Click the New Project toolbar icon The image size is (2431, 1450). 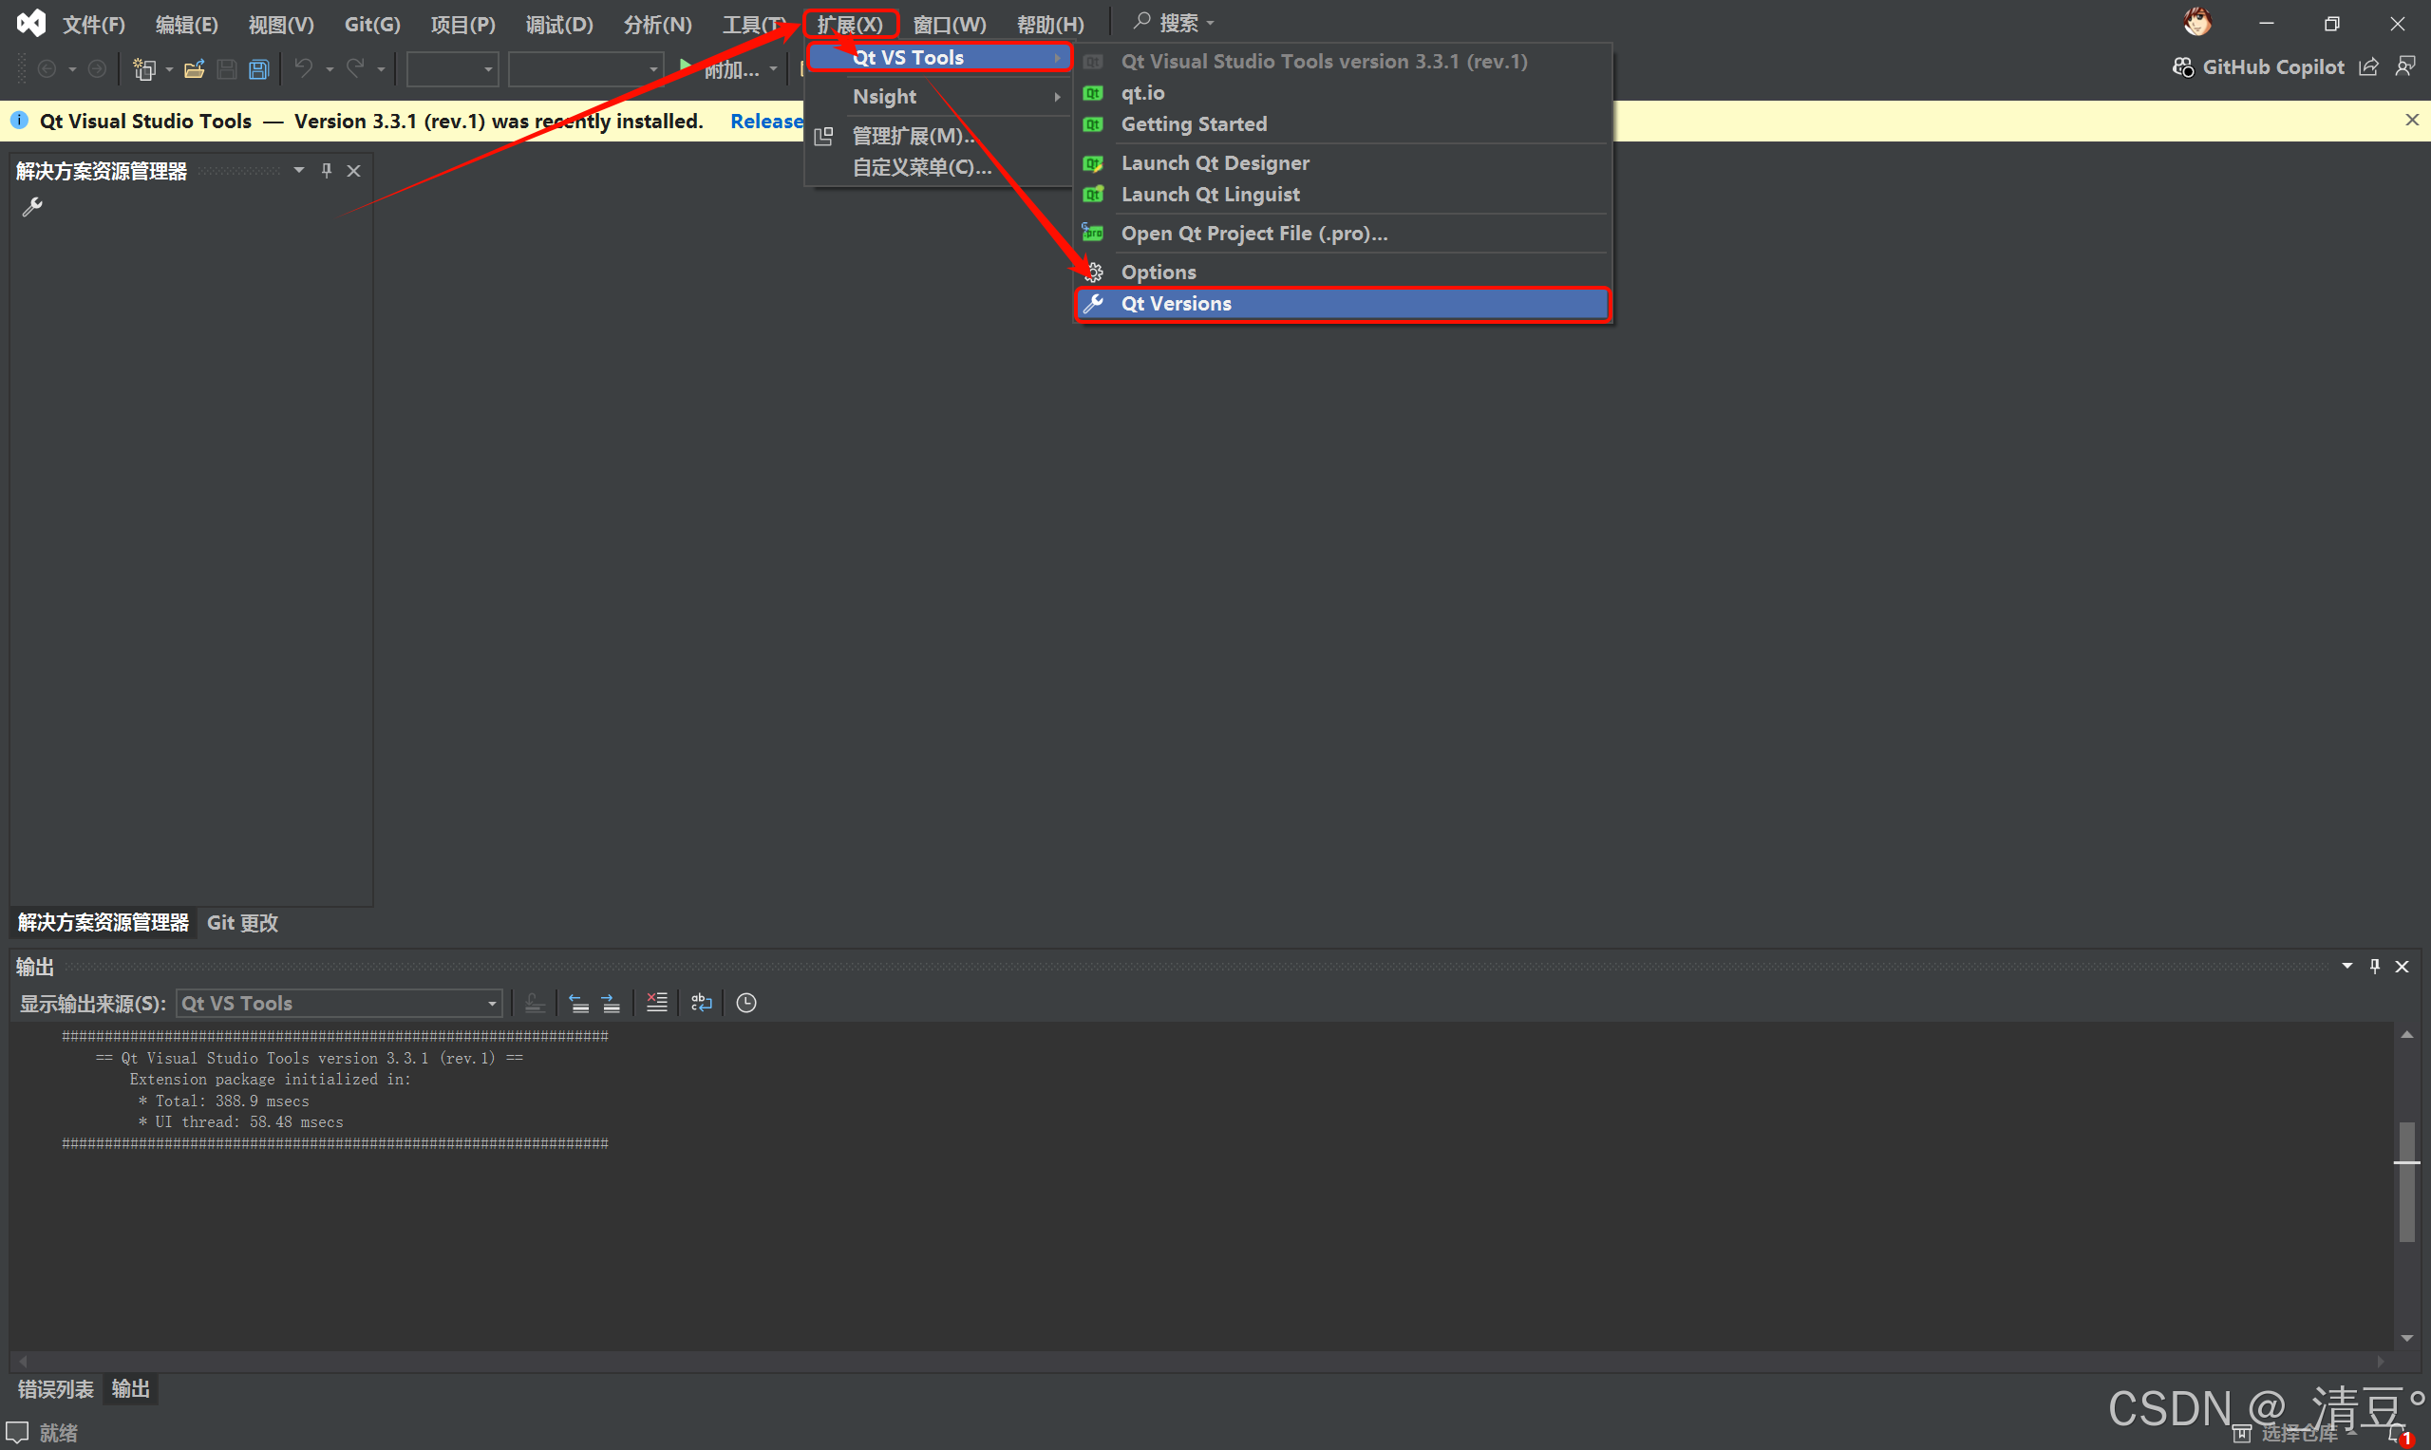click(x=143, y=69)
